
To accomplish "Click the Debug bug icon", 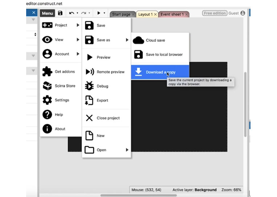I will 89,86.
